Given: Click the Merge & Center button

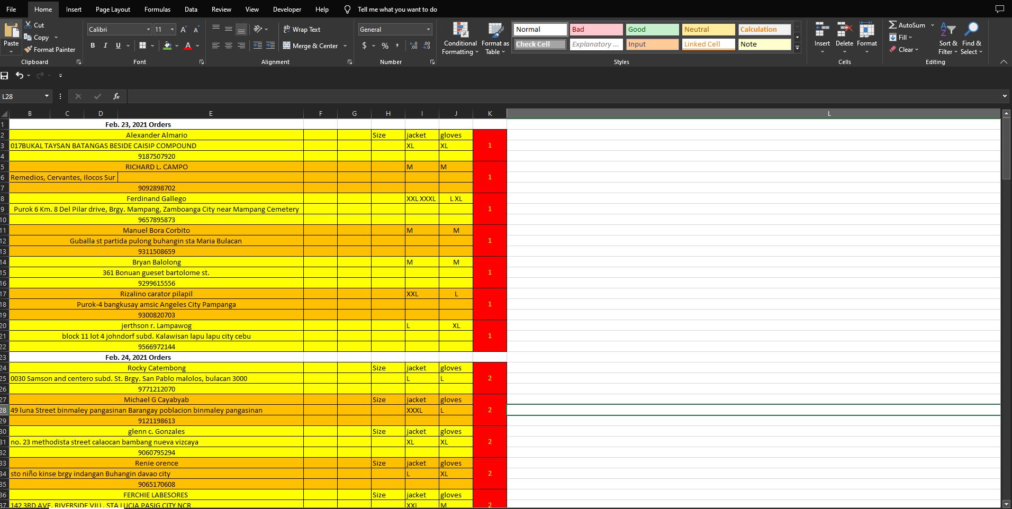Looking at the screenshot, I should pos(311,46).
